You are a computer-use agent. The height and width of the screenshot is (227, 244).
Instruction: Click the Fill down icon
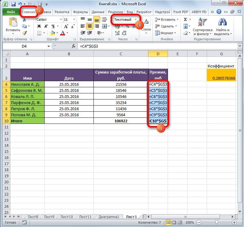tap(185, 26)
